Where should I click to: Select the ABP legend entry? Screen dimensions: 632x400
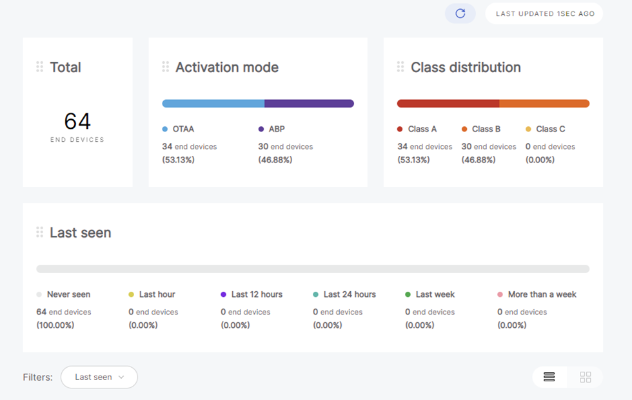(x=272, y=129)
